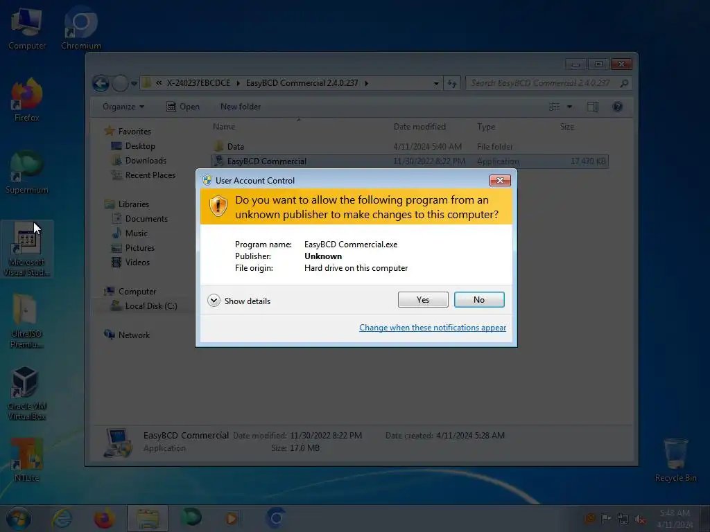Select Favorites in navigation pane
Screen dimensions: 710x532
tap(135, 131)
